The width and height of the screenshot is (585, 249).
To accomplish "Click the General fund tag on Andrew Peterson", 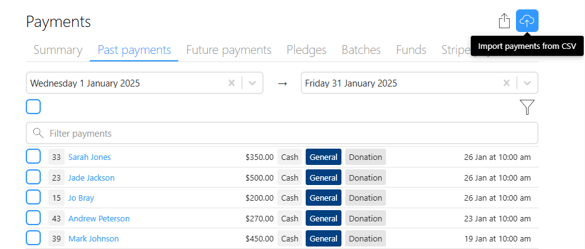I will click(x=323, y=218).
